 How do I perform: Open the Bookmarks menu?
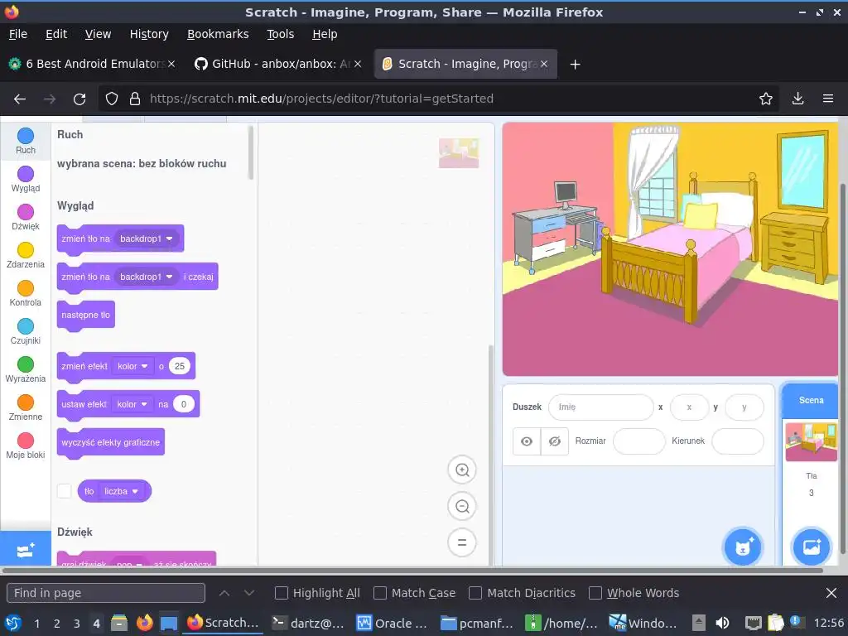point(218,34)
